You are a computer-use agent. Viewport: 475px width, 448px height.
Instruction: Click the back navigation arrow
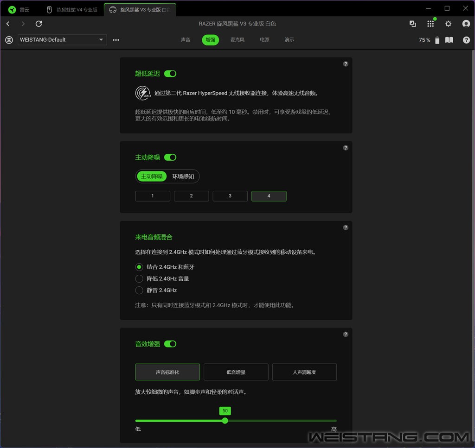tap(8, 24)
